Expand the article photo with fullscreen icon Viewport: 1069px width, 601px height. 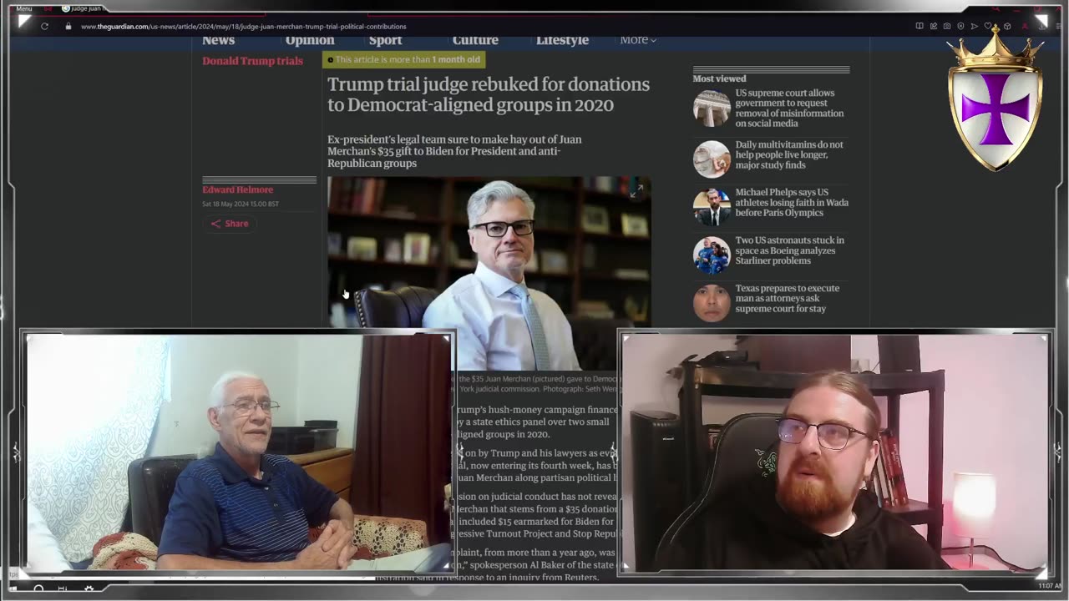coord(636,191)
